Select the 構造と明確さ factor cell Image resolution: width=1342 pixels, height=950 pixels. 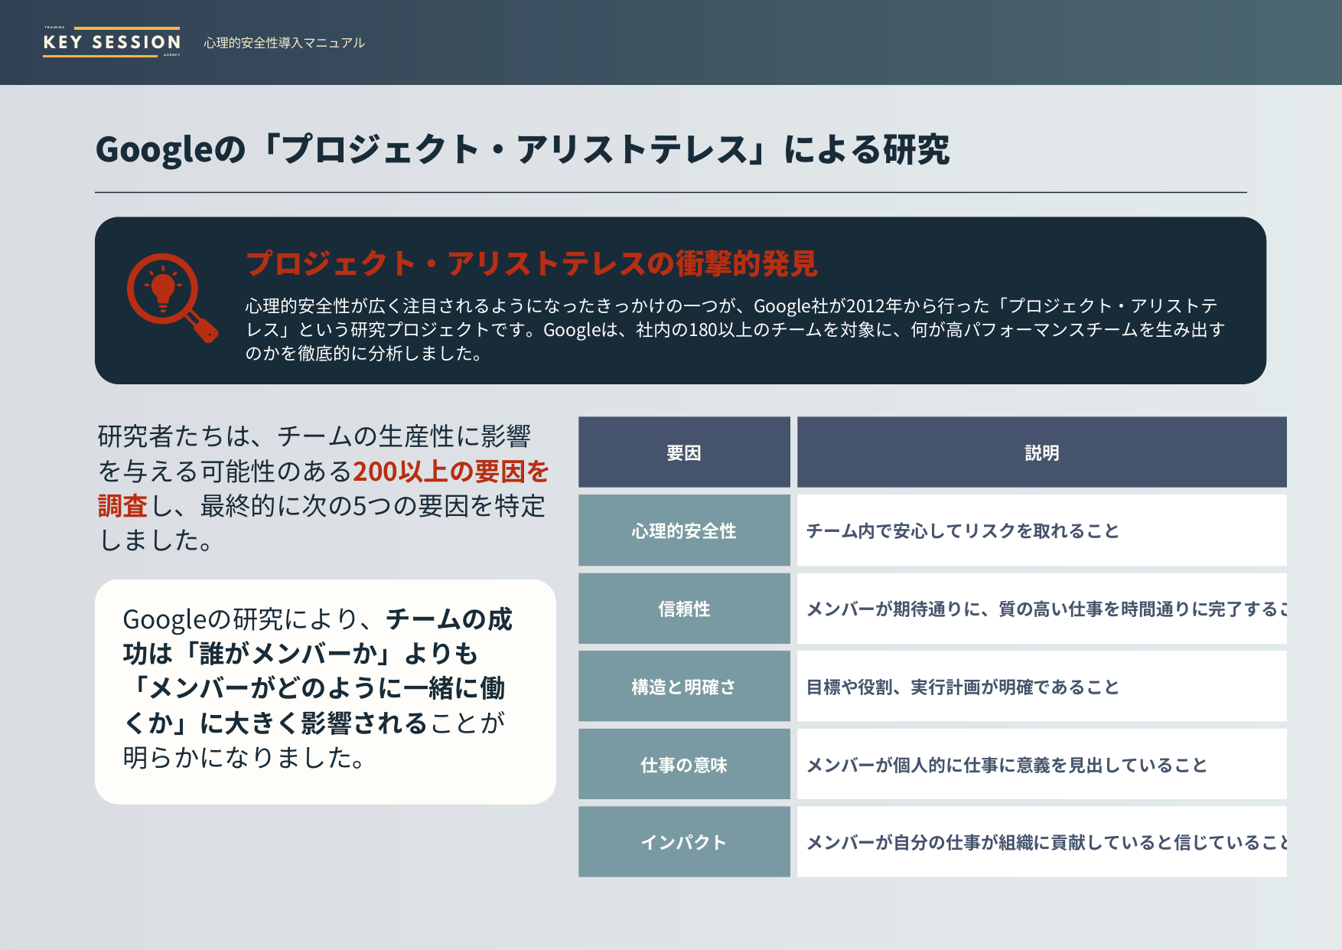(x=683, y=687)
